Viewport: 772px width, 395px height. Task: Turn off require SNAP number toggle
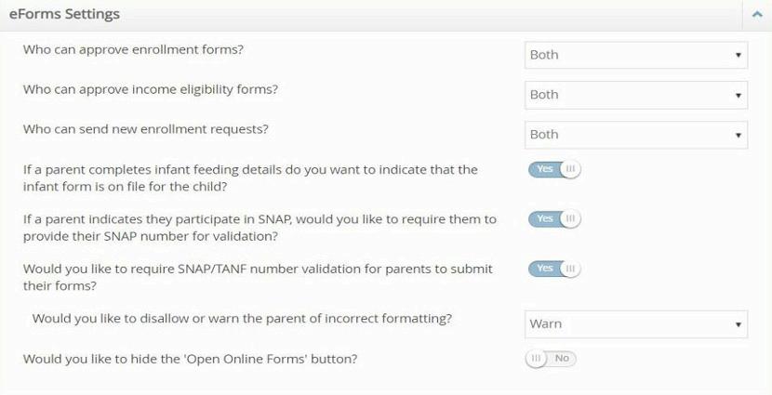click(554, 219)
